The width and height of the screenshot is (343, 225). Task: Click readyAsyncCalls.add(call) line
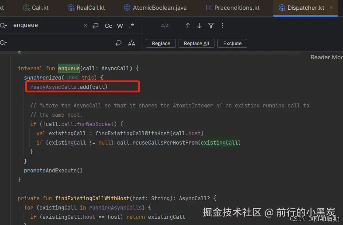pos(69,87)
